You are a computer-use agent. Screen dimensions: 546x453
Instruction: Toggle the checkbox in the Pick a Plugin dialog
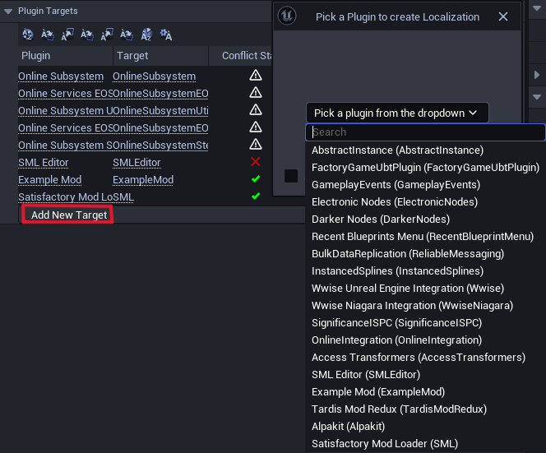(x=291, y=176)
